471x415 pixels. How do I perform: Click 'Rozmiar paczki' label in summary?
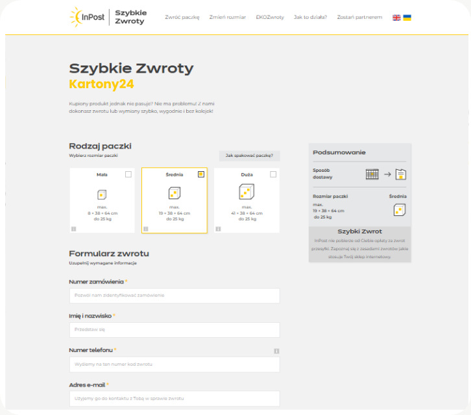pos(330,196)
